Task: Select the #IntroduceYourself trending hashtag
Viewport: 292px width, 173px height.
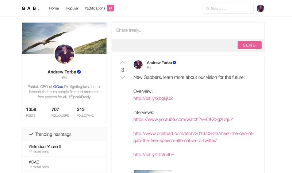Action: 45,147
